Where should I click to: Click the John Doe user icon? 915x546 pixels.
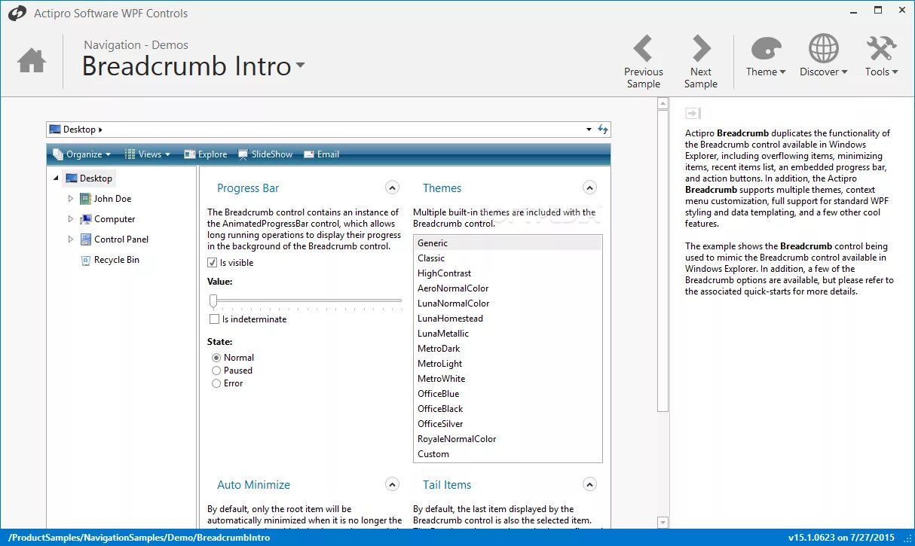pos(86,199)
